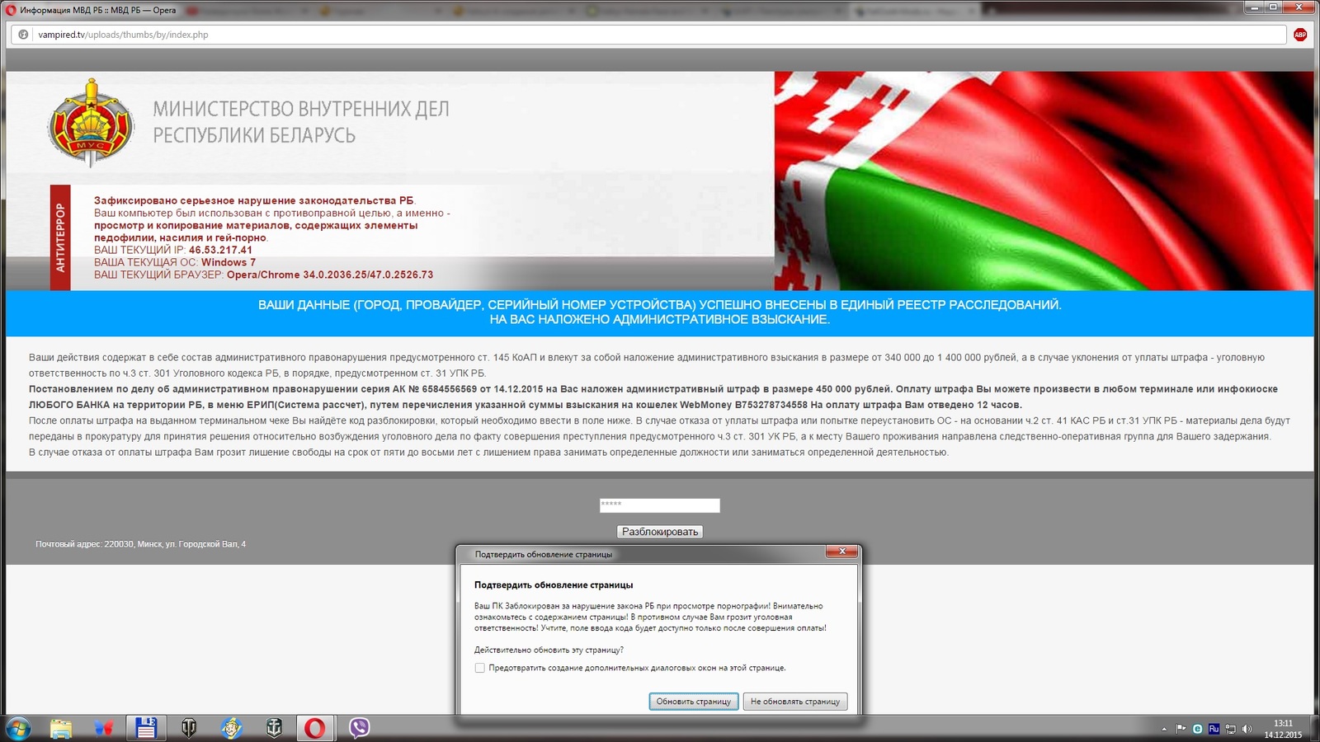Check prevent additional dialogs checkbox
The width and height of the screenshot is (1320, 742).
(x=479, y=668)
